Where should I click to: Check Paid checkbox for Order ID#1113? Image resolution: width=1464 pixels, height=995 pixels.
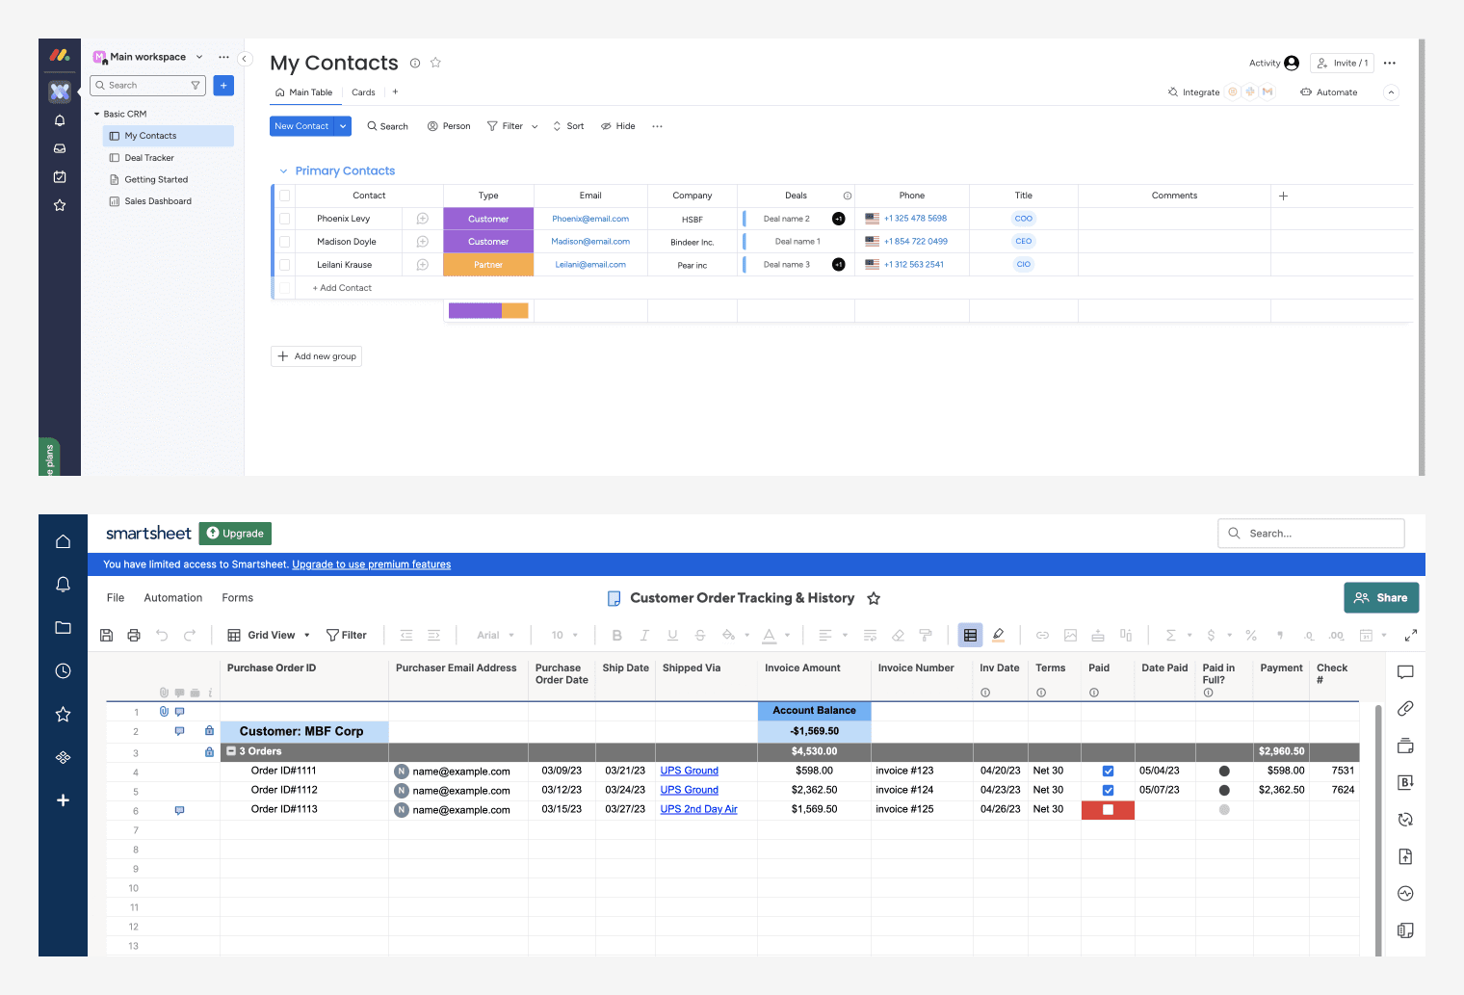coord(1108,810)
